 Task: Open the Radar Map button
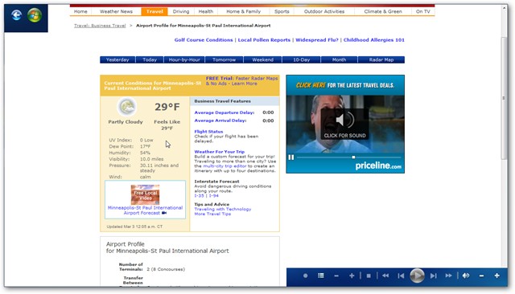tap(381, 59)
